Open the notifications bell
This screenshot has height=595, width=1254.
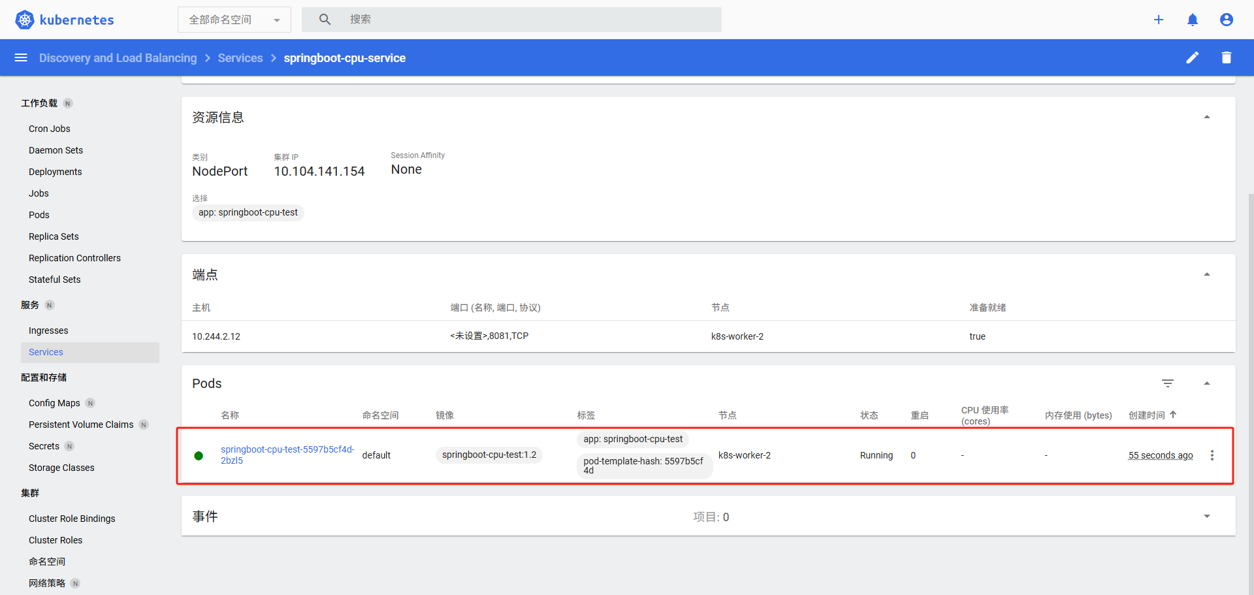[1193, 20]
